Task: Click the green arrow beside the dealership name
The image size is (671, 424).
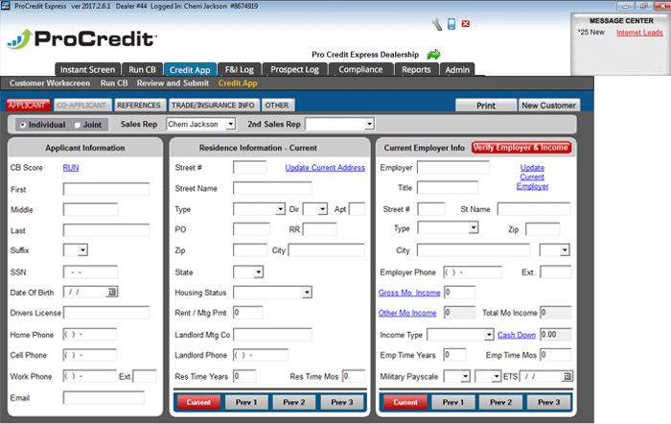Action: 433,55
